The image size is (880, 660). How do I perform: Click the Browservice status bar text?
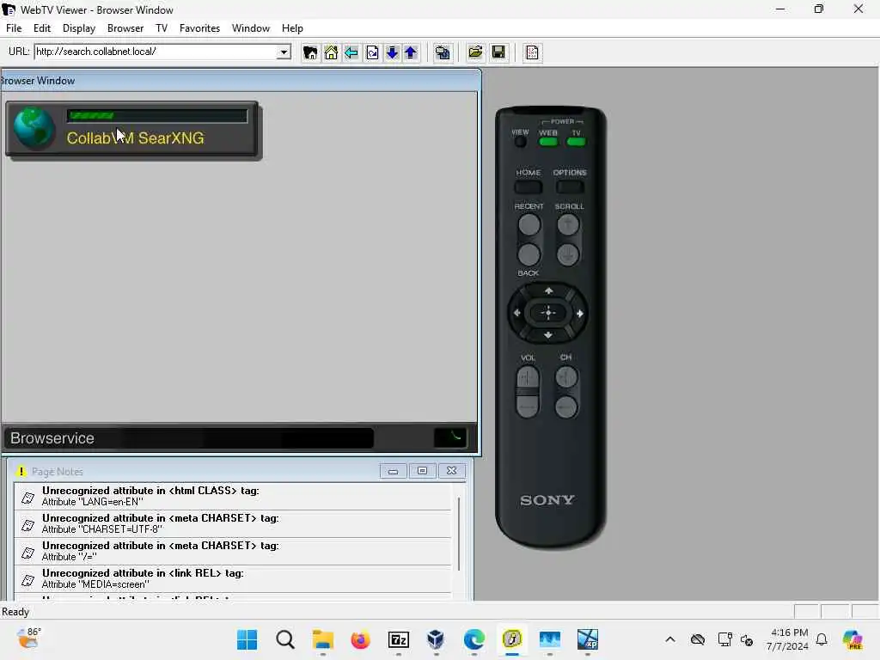(52, 438)
